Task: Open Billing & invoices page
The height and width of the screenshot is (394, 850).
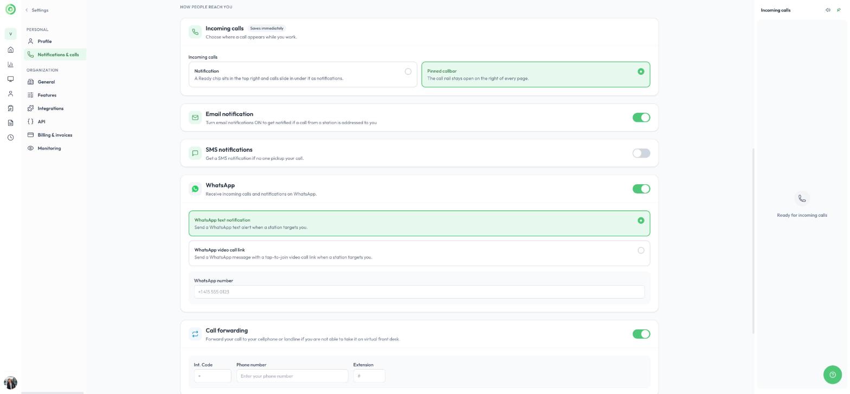Action: (x=55, y=135)
